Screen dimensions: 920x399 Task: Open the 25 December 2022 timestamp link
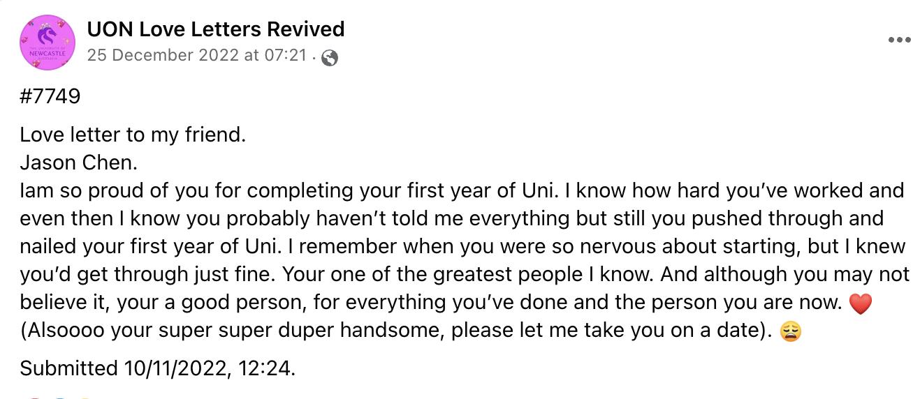point(196,56)
